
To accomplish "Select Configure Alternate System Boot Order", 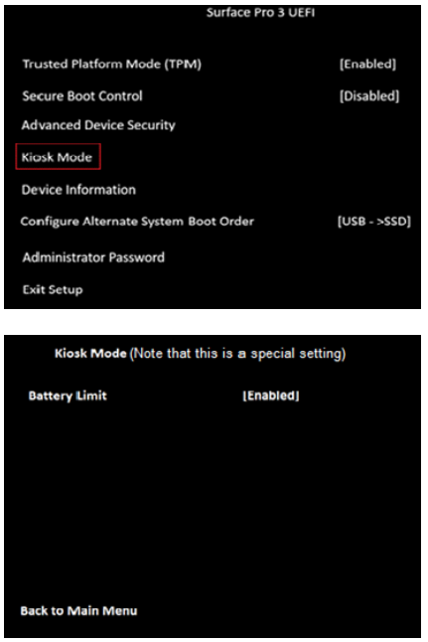I will pyautogui.click(x=137, y=222).
